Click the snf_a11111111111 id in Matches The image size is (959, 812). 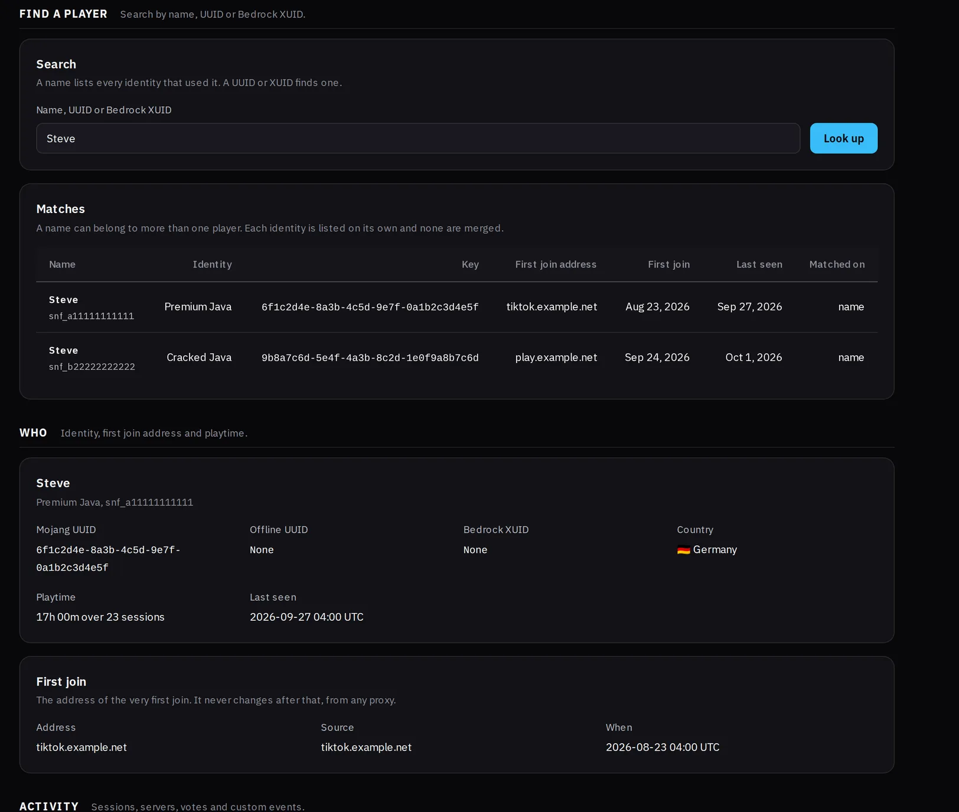pyautogui.click(x=92, y=316)
